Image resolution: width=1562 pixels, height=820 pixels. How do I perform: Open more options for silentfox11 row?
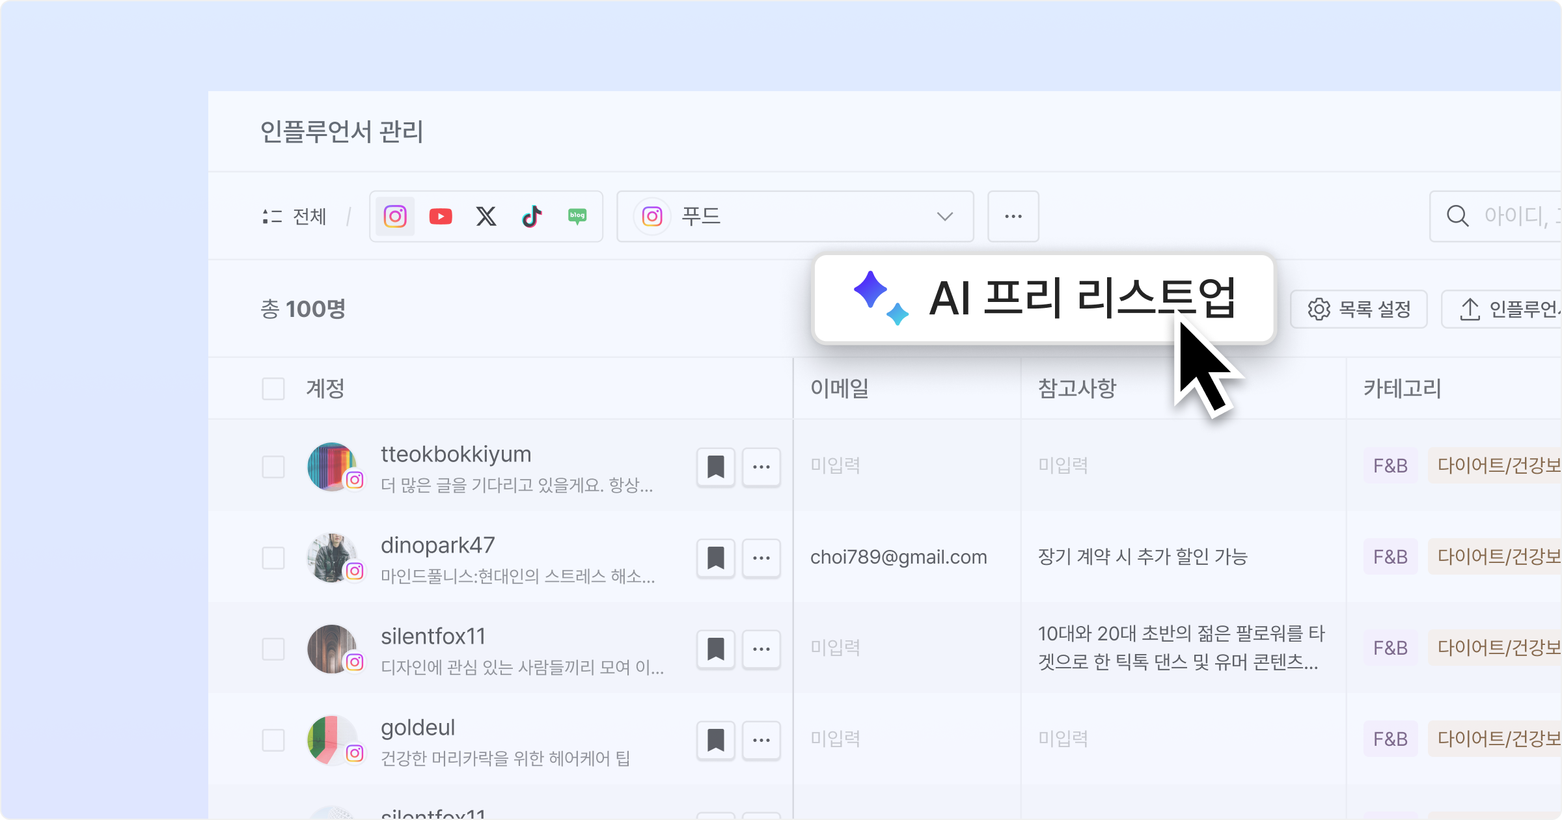coord(761,649)
